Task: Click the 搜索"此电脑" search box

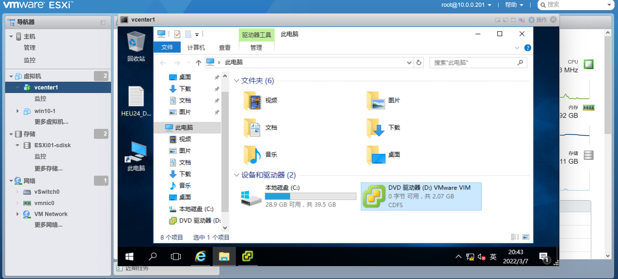Action: (x=478, y=63)
